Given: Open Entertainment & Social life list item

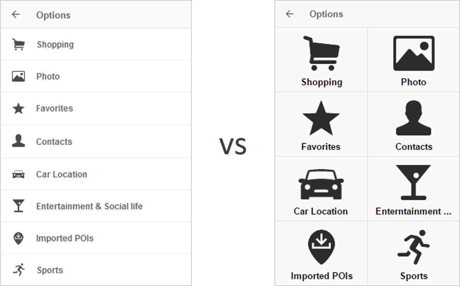Looking at the screenshot, I should pyautogui.click(x=96, y=206).
